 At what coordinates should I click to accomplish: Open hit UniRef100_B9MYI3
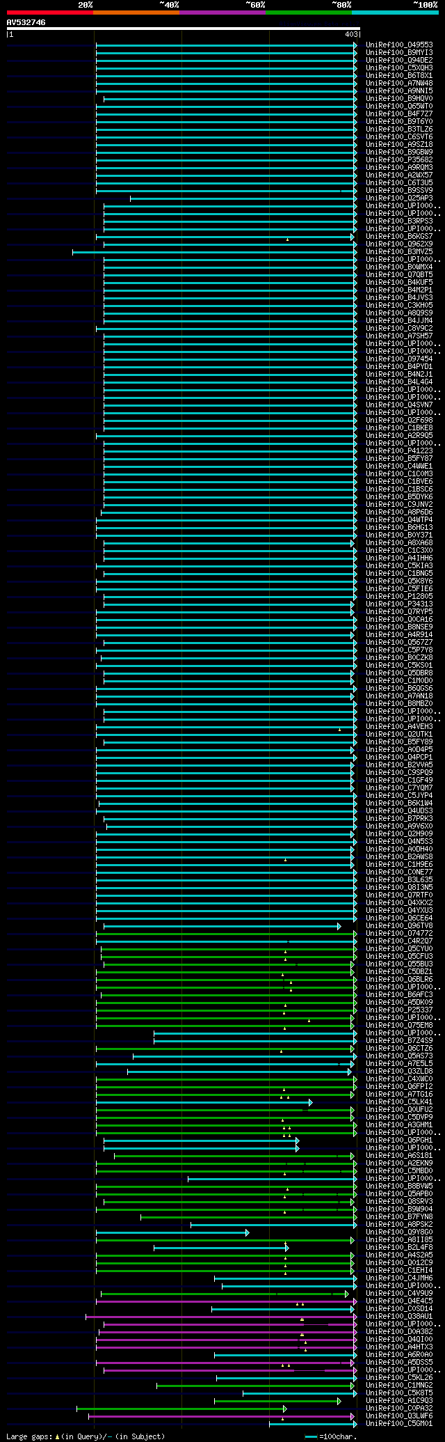400,52
